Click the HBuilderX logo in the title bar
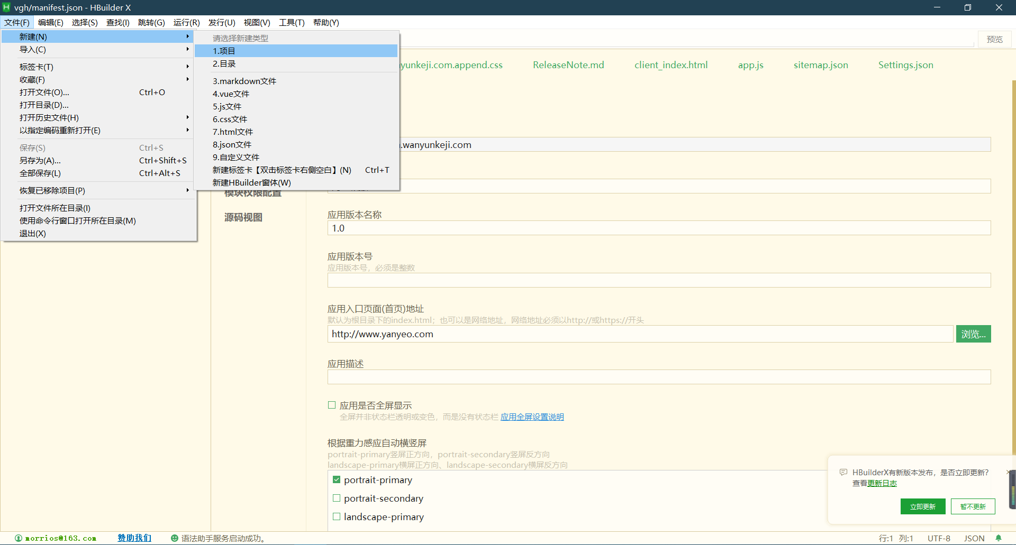Viewport: 1016px width, 545px height. 6,7
